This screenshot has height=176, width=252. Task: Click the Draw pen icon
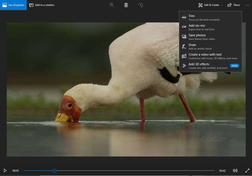pyautogui.click(x=184, y=46)
